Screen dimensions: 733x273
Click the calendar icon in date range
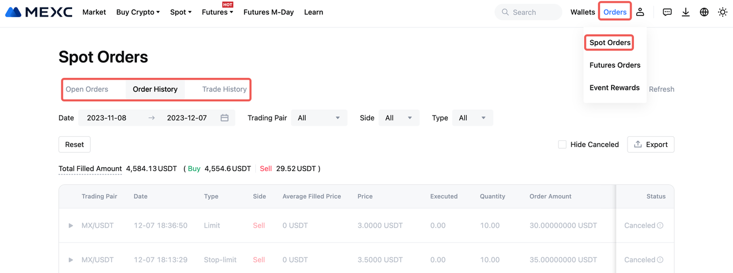click(x=224, y=118)
